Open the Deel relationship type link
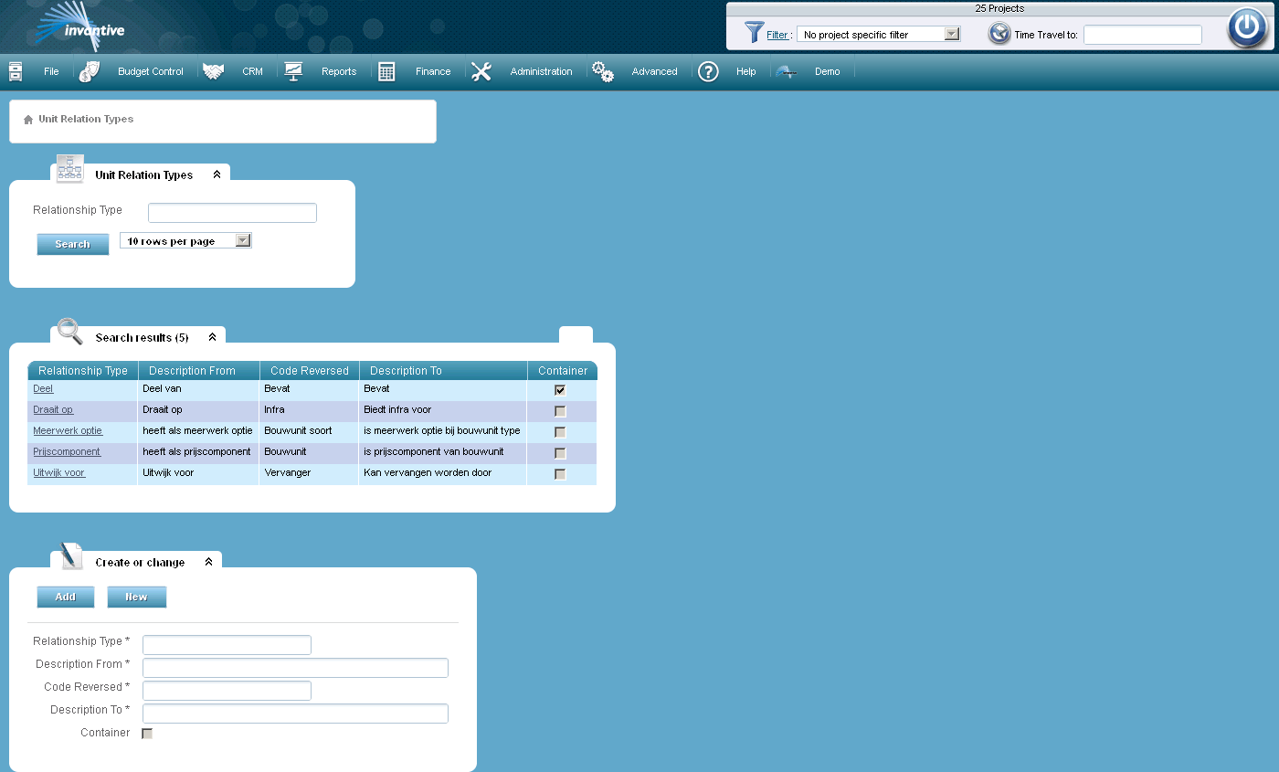 (x=43, y=389)
